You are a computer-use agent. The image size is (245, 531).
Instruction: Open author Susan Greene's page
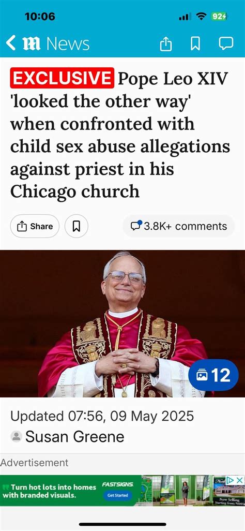74,436
